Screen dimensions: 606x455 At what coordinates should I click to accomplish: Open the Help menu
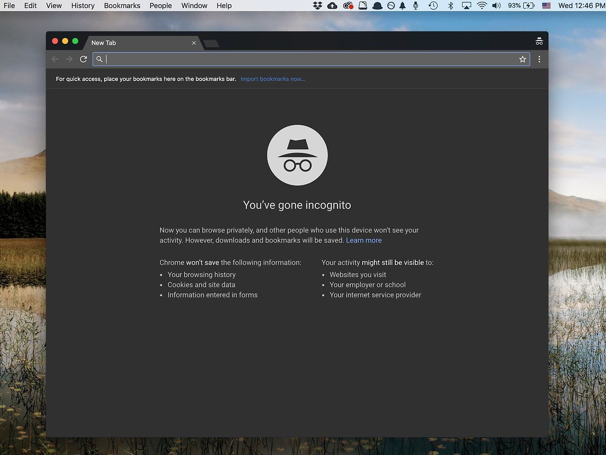tap(224, 6)
